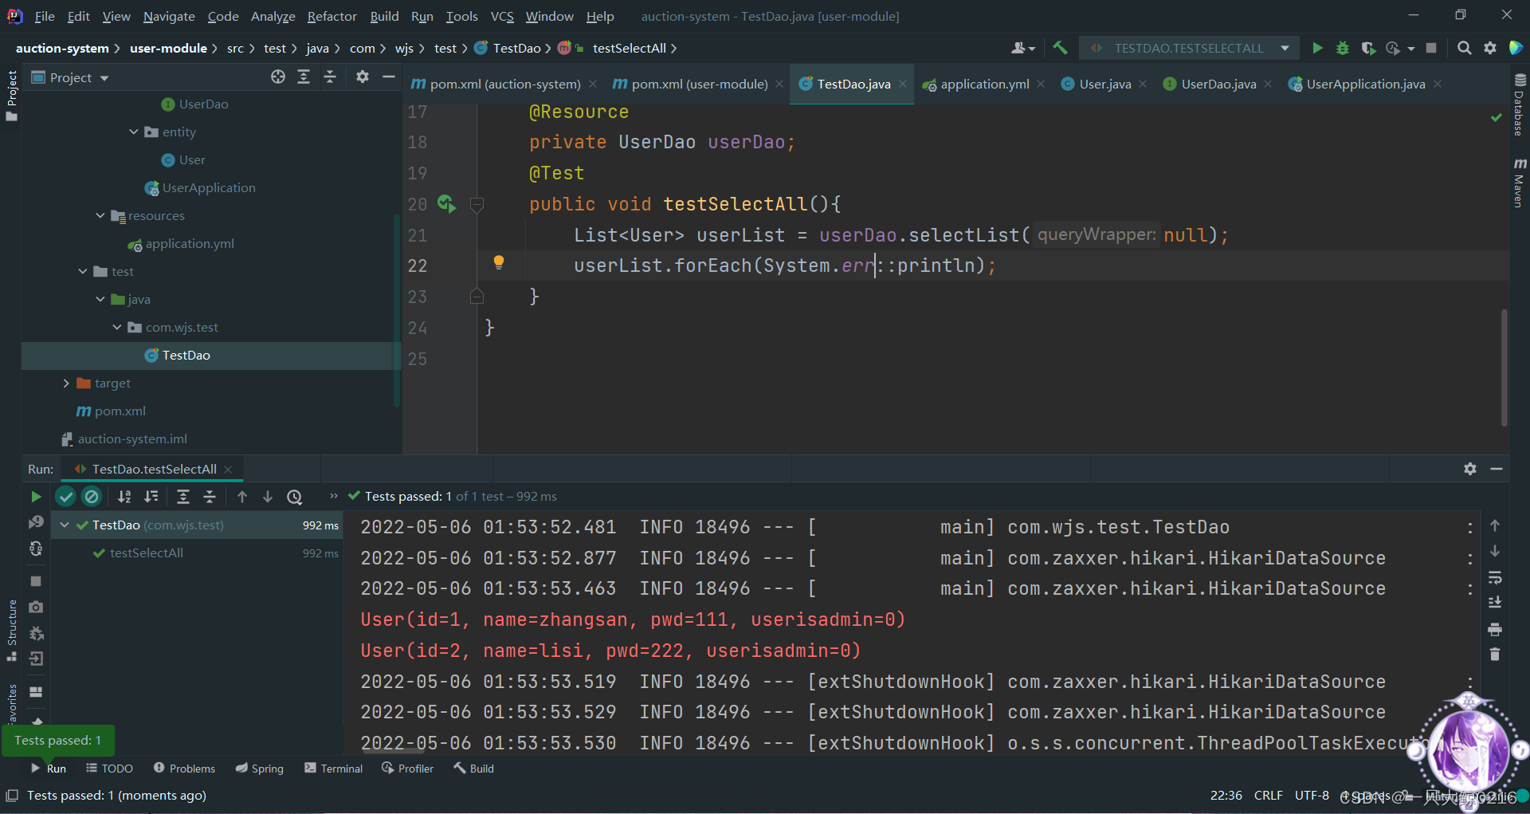The height and width of the screenshot is (814, 1530).
Task: Toggle sort tests alphabetically
Action: [x=124, y=496]
